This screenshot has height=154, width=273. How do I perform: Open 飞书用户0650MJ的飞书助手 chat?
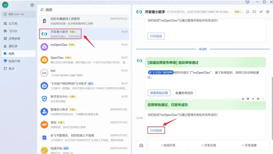84,86
